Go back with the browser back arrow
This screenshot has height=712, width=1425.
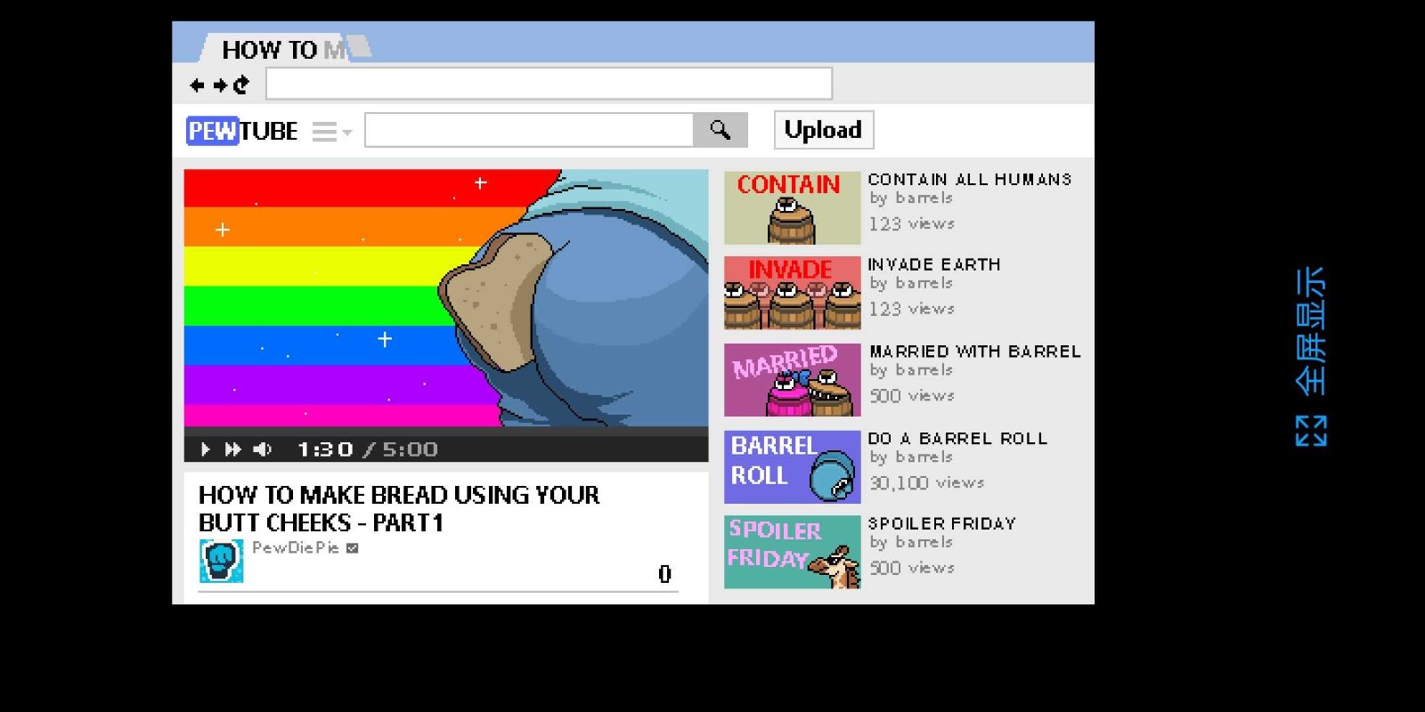(x=197, y=85)
